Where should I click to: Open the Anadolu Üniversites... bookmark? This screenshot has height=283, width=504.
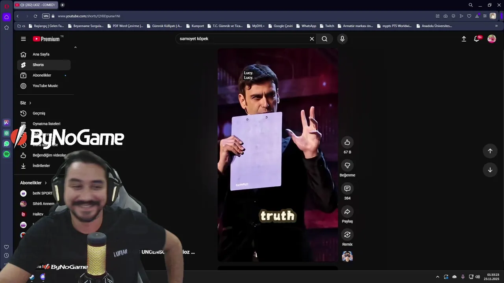coord(434,26)
